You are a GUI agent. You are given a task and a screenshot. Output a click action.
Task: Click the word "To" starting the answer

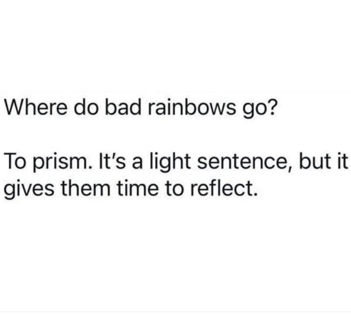(x=17, y=161)
